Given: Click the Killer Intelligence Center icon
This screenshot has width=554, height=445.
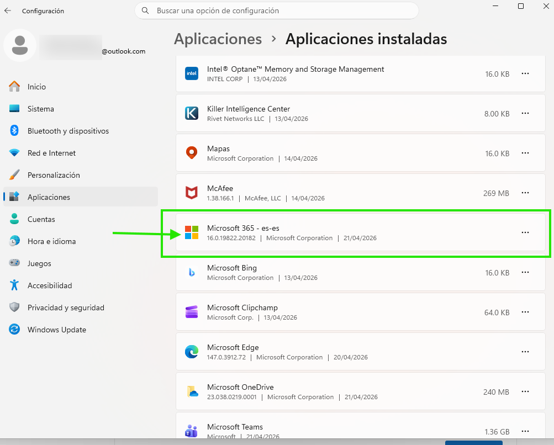Looking at the screenshot, I should point(192,113).
